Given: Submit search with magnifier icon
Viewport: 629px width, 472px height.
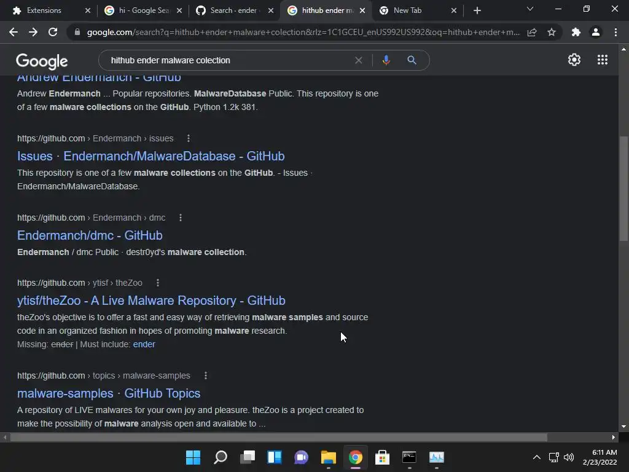Looking at the screenshot, I should (x=412, y=60).
